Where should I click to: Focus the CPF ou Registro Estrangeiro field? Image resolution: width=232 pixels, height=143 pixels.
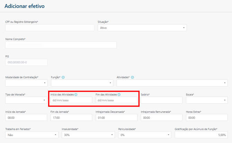[x=50, y=27]
